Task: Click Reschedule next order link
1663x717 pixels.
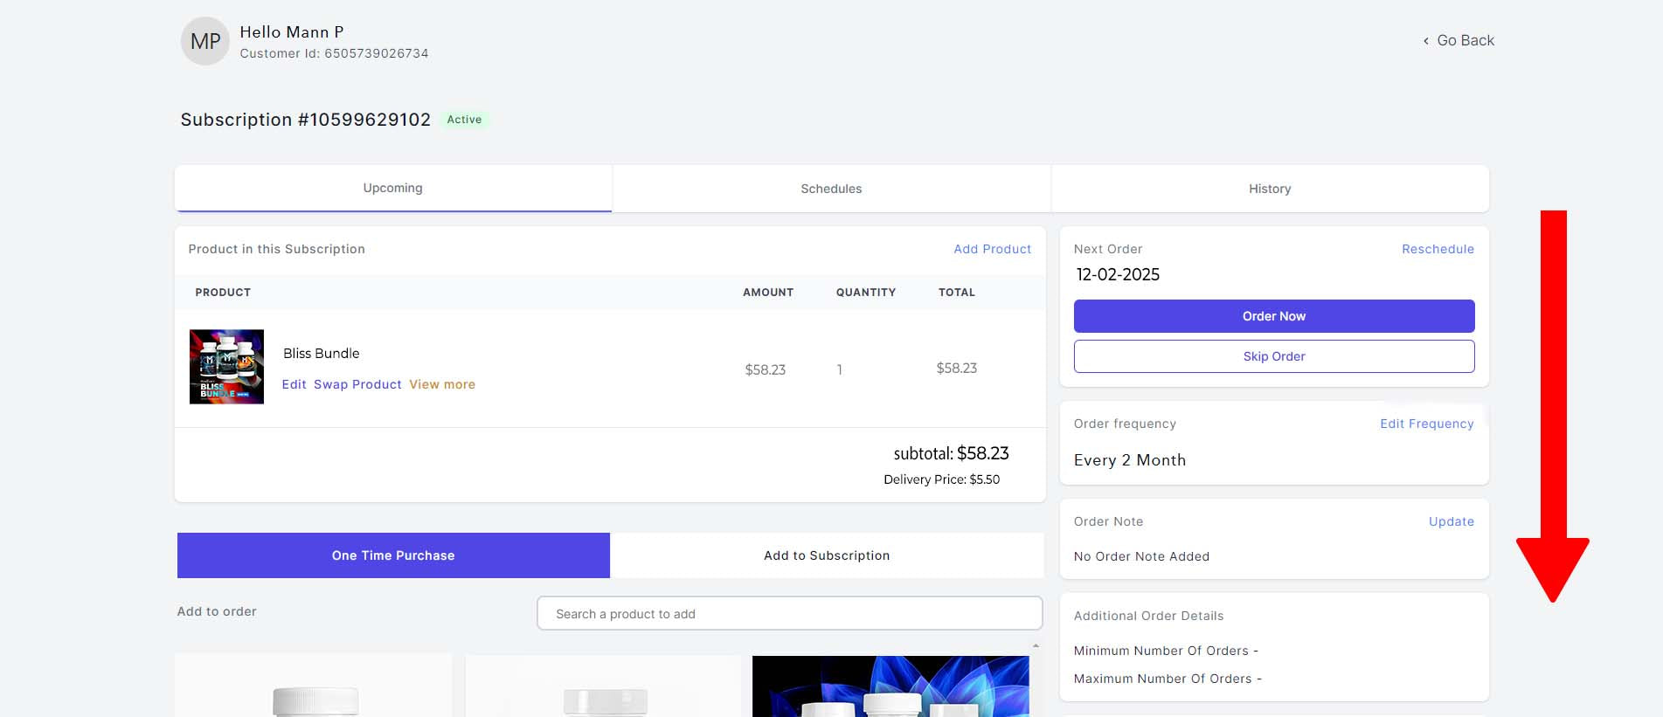Action: pos(1437,249)
